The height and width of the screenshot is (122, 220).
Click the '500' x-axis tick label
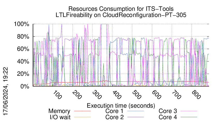pyautogui.click(x=137, y=95)
